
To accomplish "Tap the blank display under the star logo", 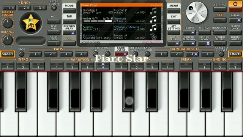I will [x=31, y=41].
